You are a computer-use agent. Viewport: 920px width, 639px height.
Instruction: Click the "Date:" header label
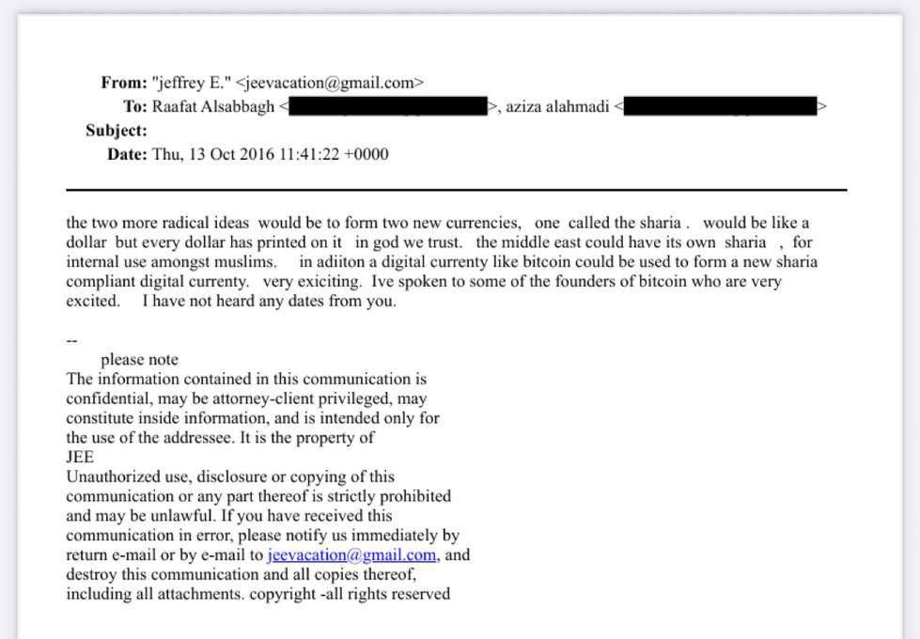(x=127, y=154)
